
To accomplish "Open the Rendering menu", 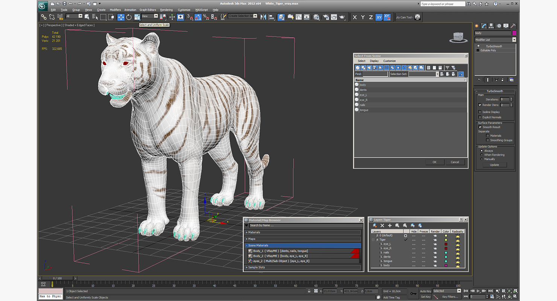I will point(166,10).
